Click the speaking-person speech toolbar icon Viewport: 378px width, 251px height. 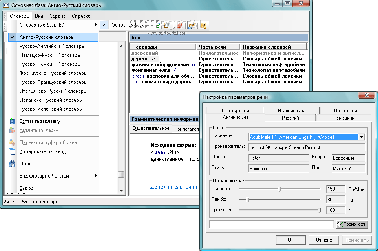192,26
